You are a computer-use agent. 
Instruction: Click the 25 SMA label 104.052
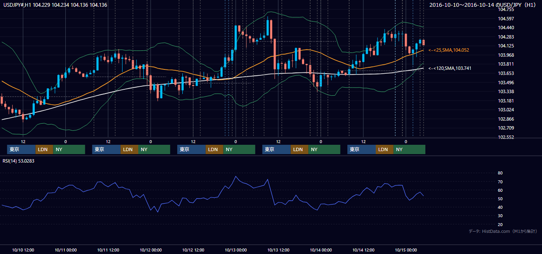(x=449, y=50)
